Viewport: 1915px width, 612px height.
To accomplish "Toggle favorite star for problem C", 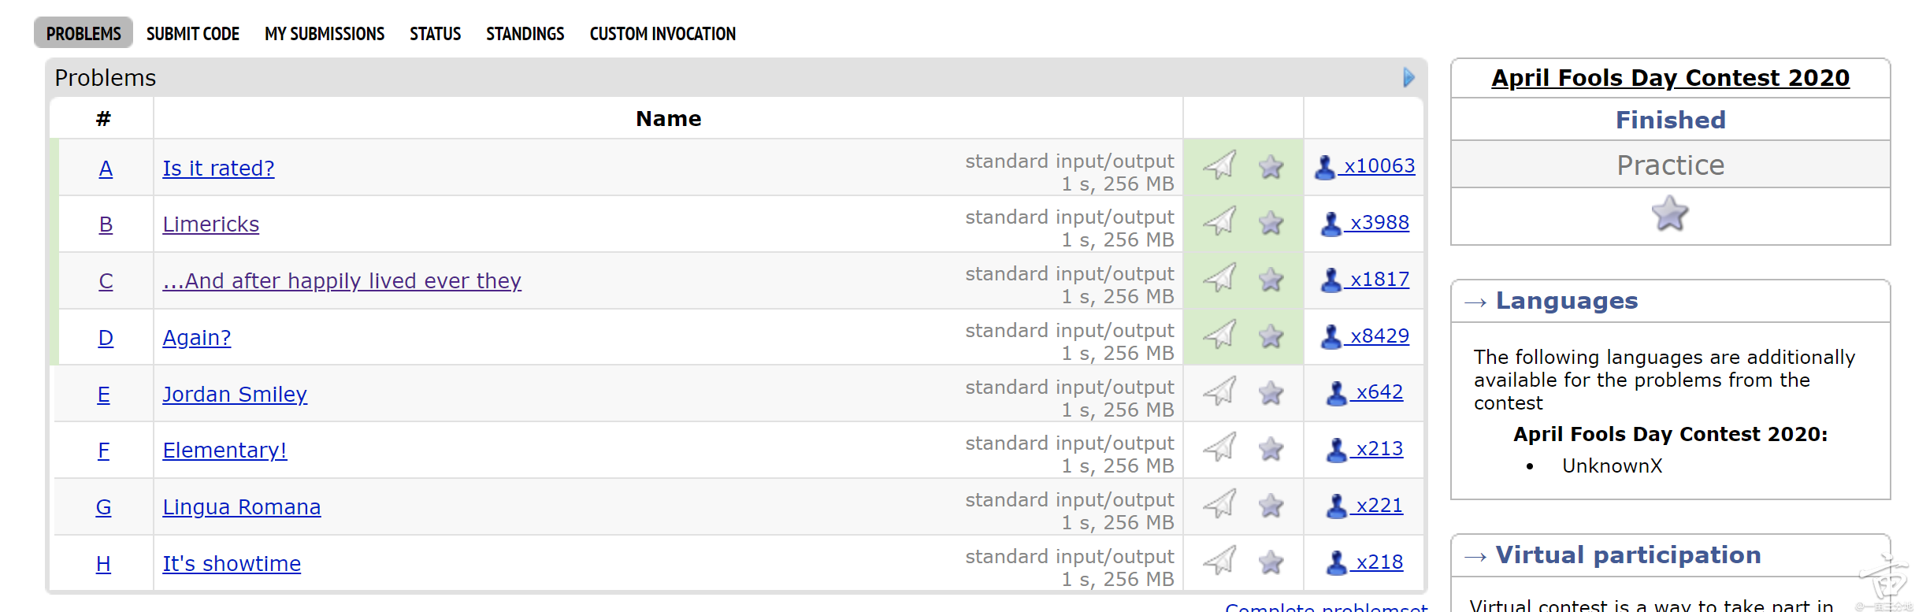I will point(1271,280).
